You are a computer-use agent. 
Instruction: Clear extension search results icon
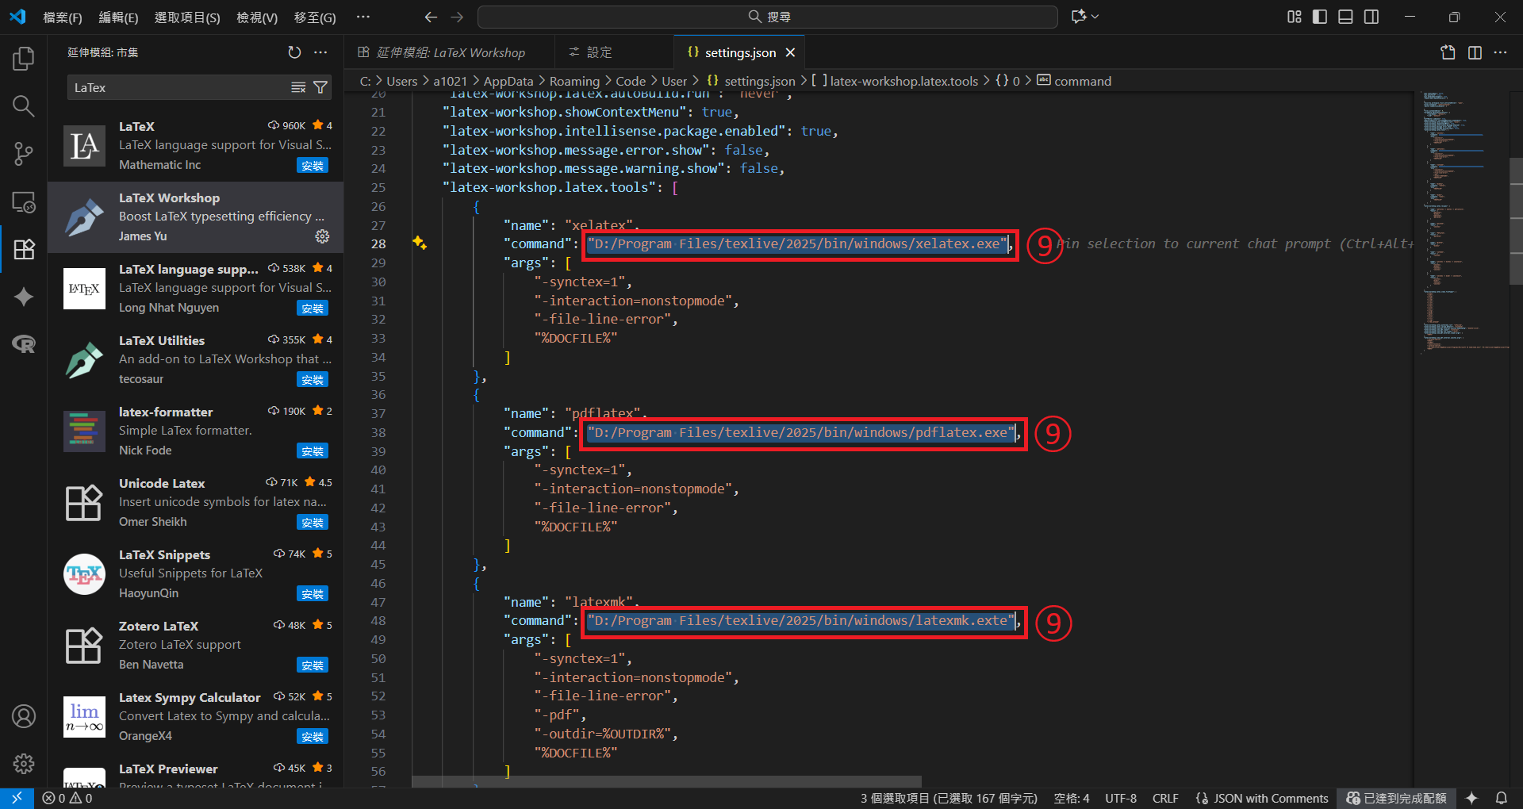point(298,87)
